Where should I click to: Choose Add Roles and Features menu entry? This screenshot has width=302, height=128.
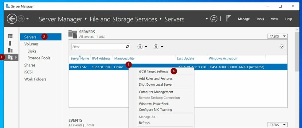(156, 79)
